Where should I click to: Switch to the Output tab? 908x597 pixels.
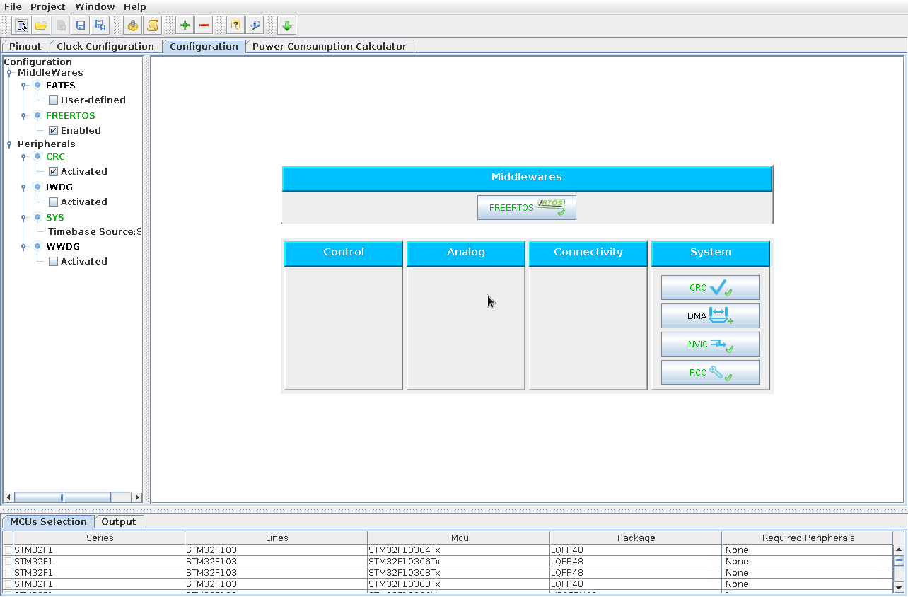119,522
